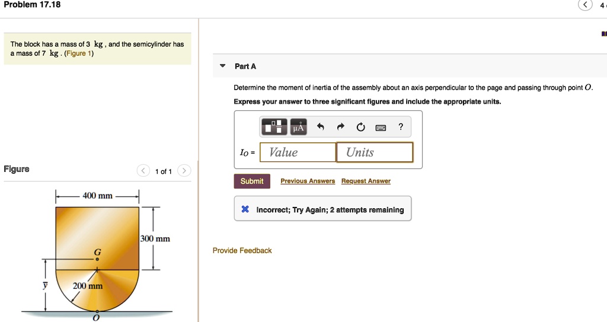Click the Request Answer link

[366, 181]
